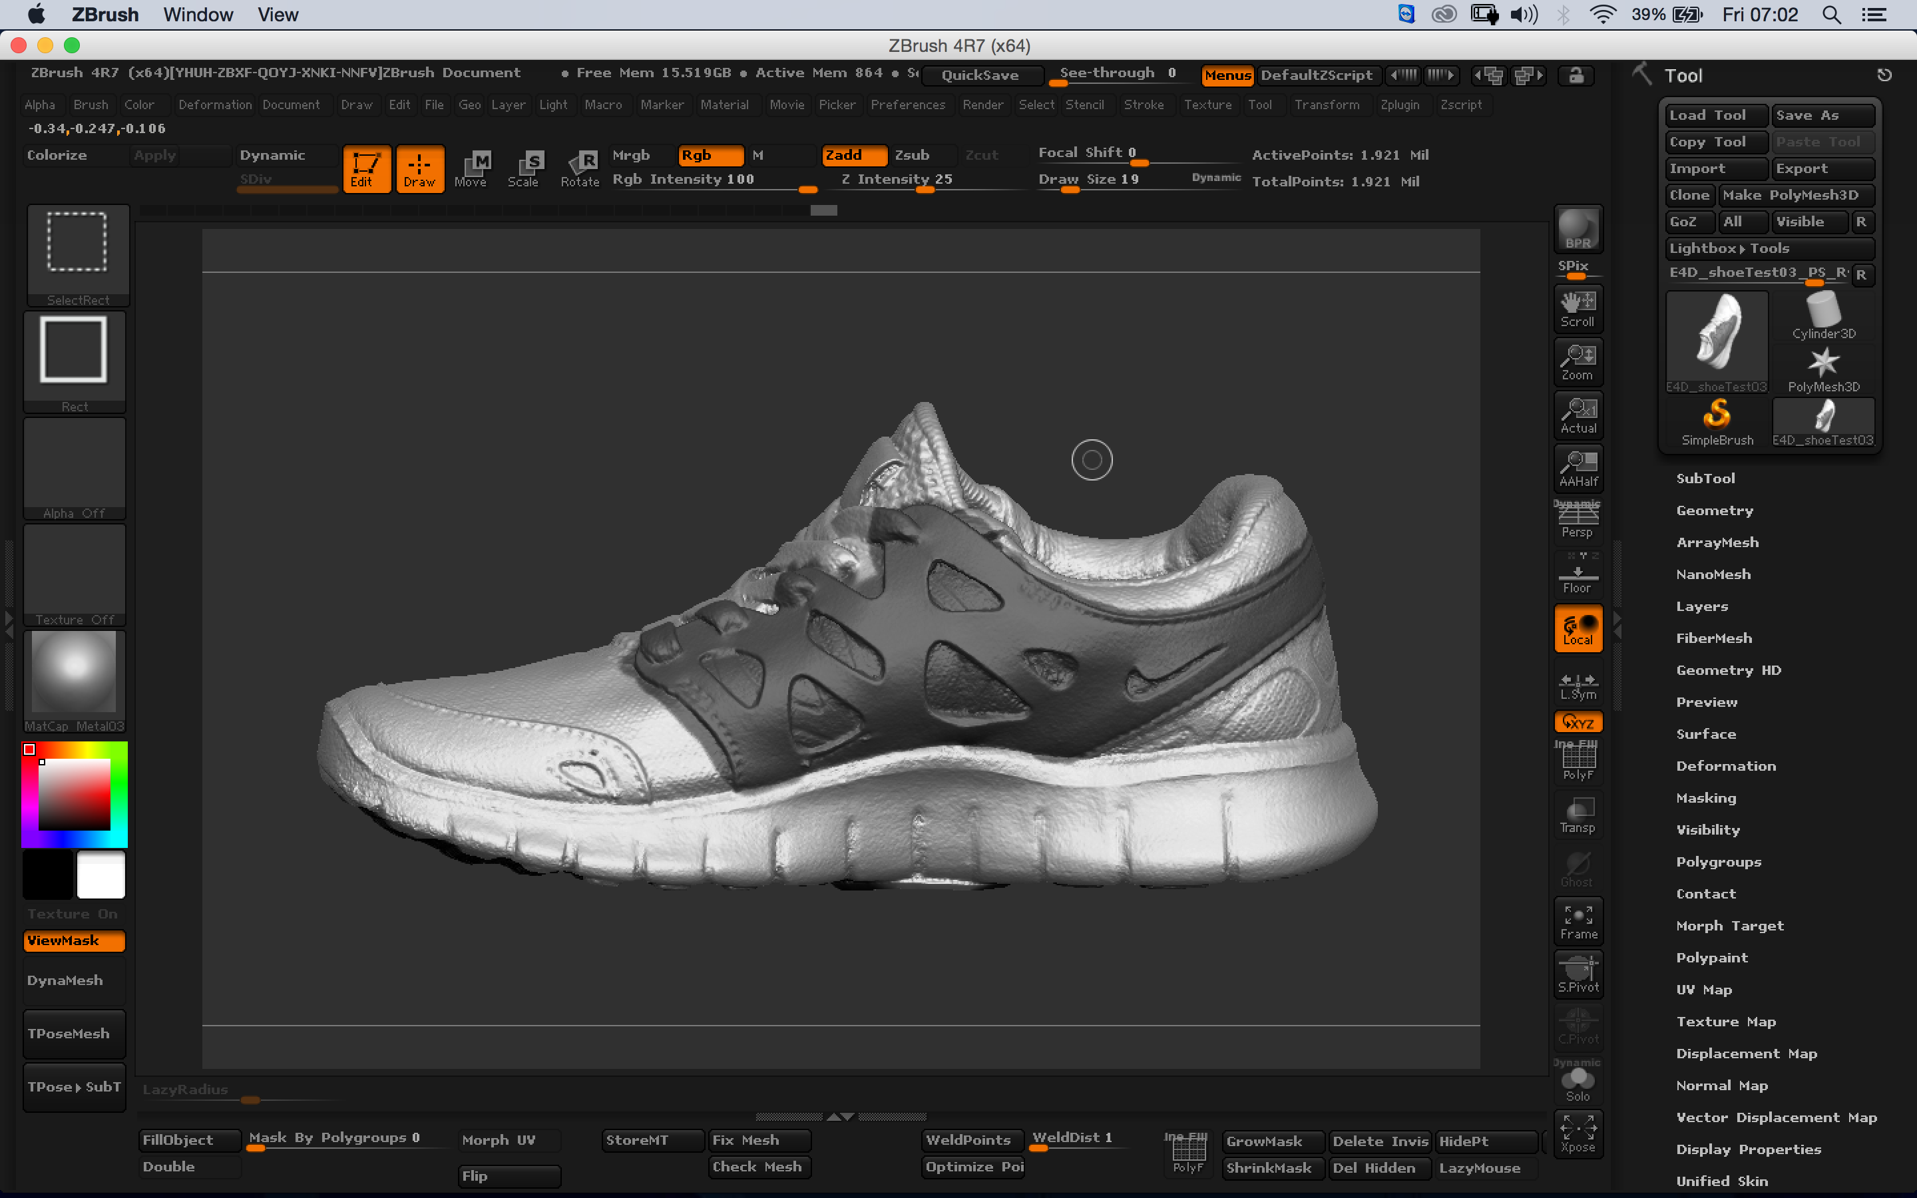The height and width of the screenshot is (1198, 1917).
Task: Set pivot with S.Pivot icon
Action: [1578, 974]
